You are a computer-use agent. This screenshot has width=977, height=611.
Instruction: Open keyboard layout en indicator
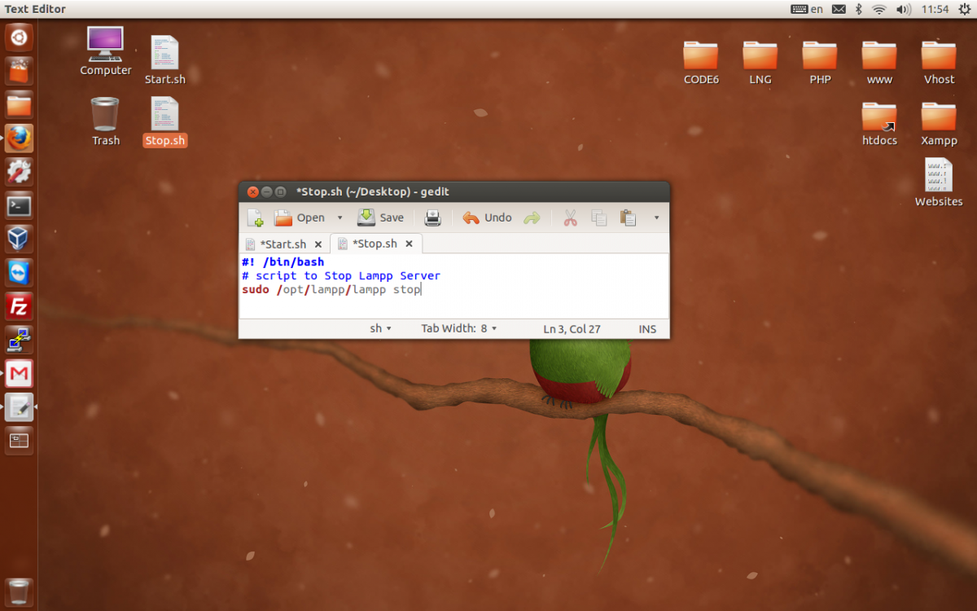(807, 9)
